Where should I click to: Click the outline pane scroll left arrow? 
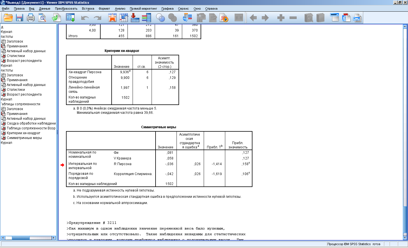click(x=3, y=238)
